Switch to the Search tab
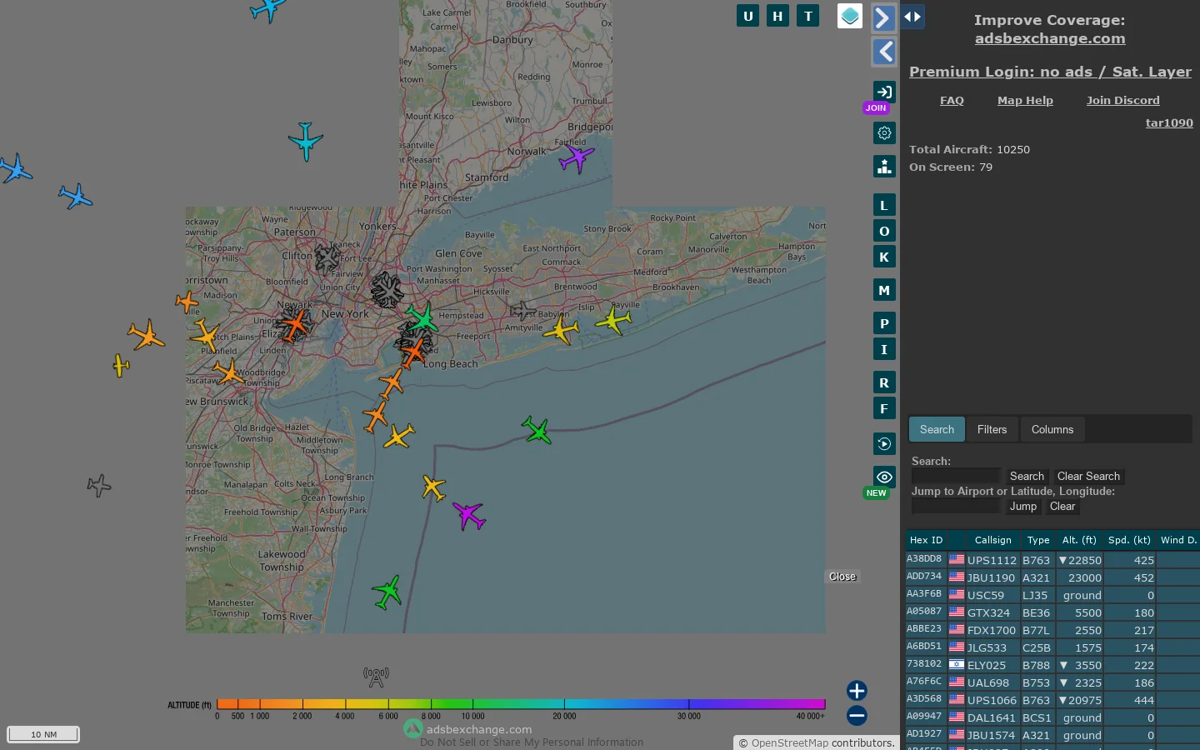 937,429
